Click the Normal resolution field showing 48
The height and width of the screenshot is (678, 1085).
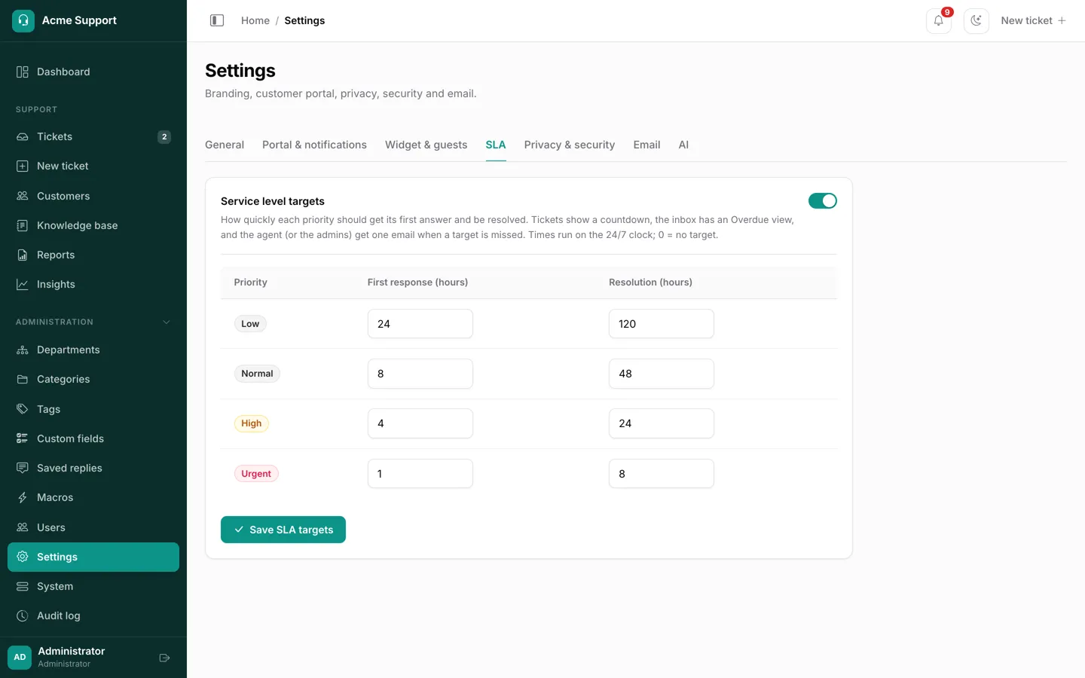pyautogui.click(x=662, y=374)
